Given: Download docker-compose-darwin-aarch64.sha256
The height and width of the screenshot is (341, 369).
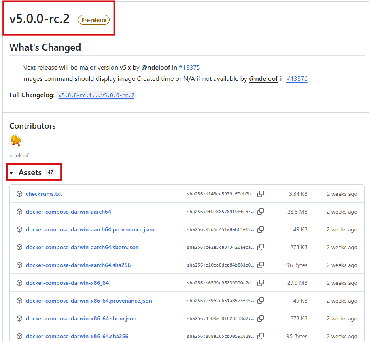Looking at the screenshot, I should [78, 265].
